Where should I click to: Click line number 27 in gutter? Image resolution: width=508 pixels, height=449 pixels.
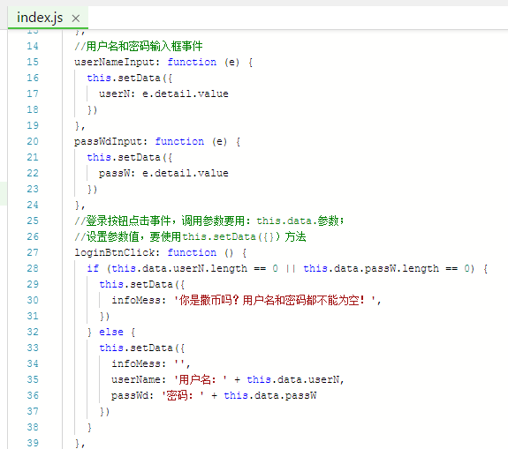[x=33, y=252]
